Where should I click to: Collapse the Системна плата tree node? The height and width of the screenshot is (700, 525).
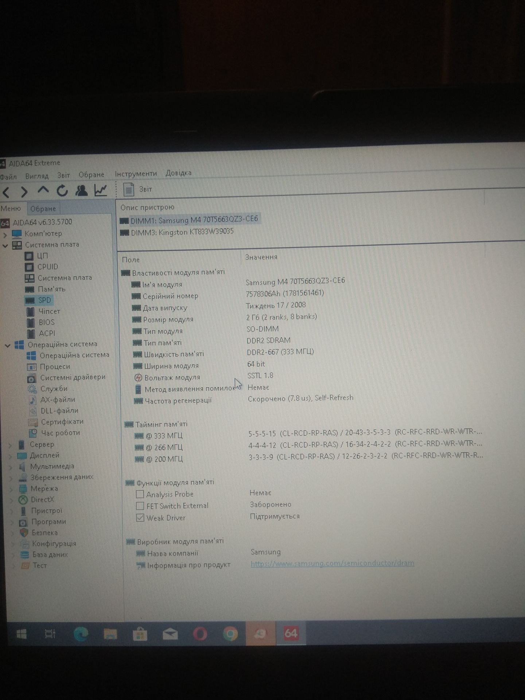coord(5,246)
